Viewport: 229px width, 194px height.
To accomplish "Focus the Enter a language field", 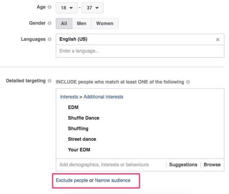I will point(140,51).
